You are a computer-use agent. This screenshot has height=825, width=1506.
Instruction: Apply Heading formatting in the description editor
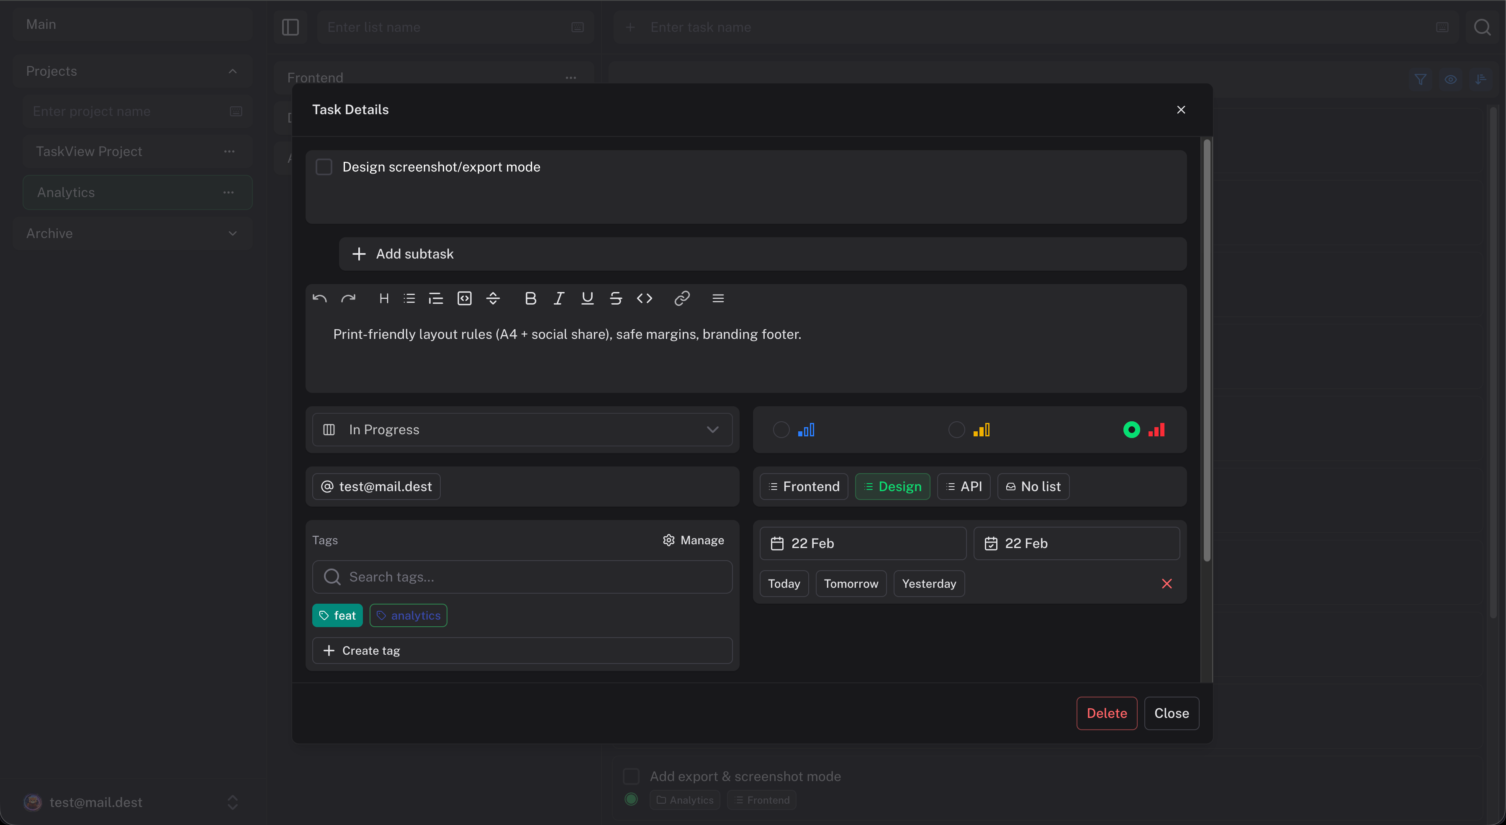point(384,299)
